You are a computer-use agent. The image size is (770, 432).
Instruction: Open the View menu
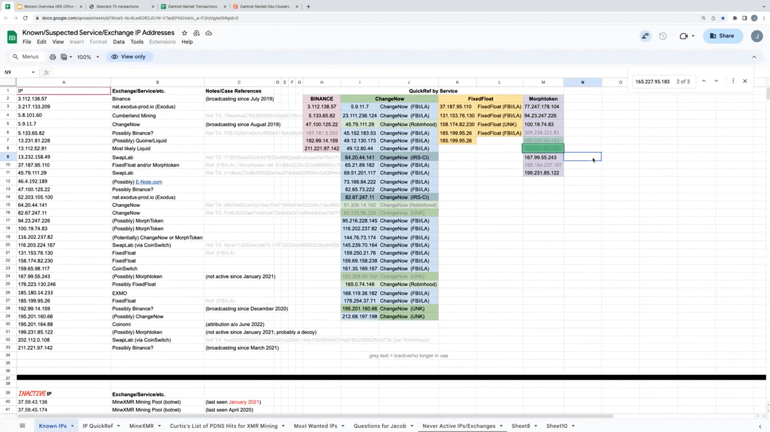click(x=58, y=42)
